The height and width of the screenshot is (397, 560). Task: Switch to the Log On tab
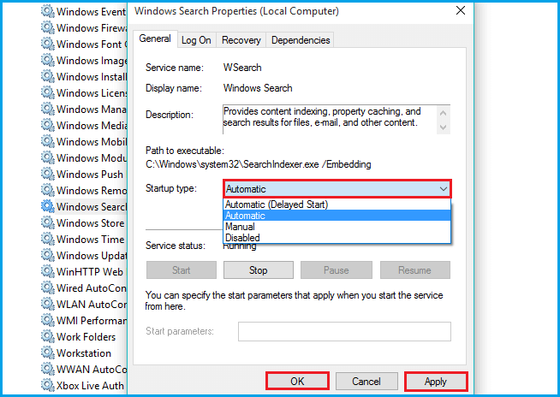point(196,40)
